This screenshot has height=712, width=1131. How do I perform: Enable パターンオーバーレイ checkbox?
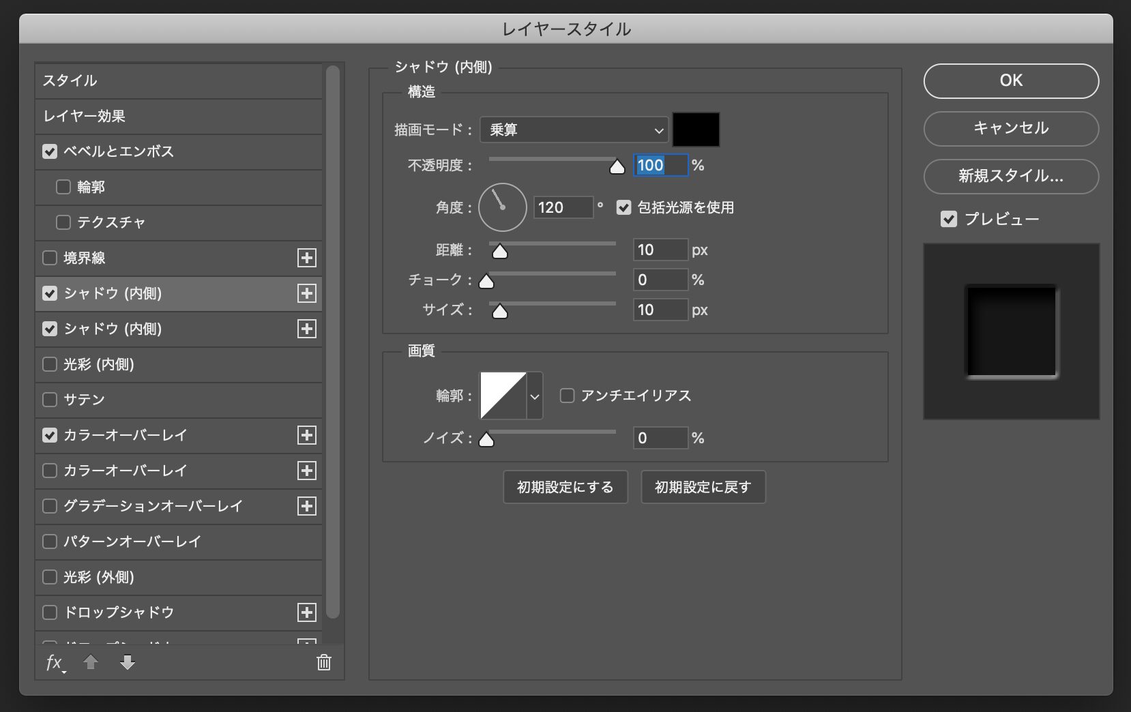tap(50, 542)
